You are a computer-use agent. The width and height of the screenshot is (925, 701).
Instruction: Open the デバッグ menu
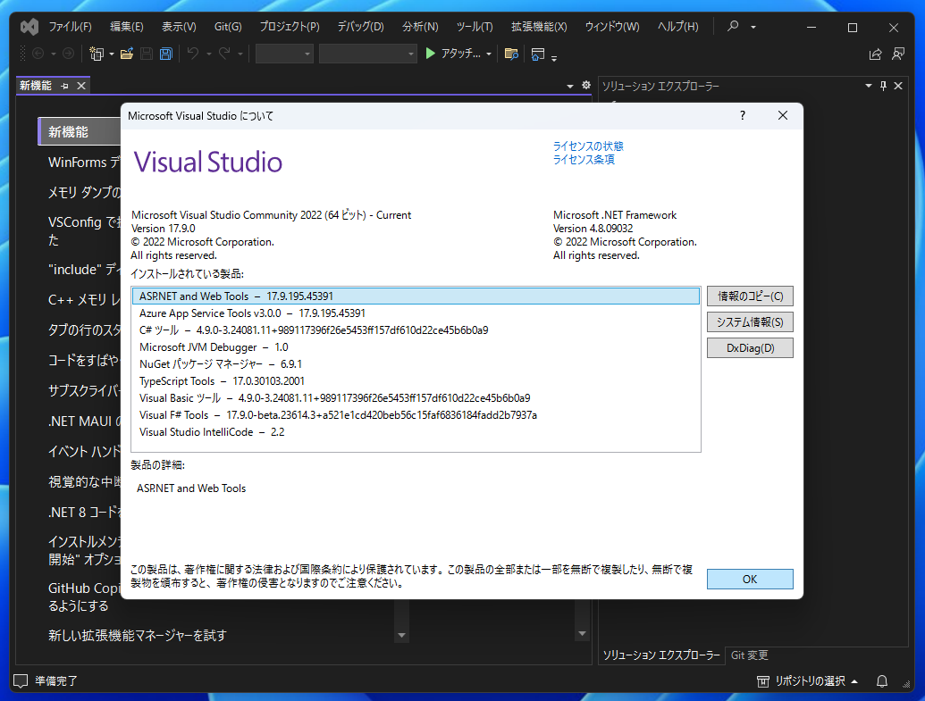click(x=359, y=26)
